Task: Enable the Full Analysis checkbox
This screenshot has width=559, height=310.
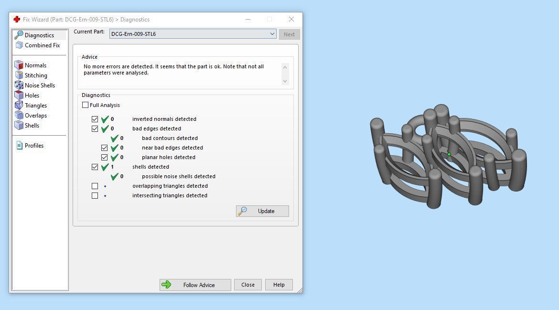Action: click(x=85, y=105)
